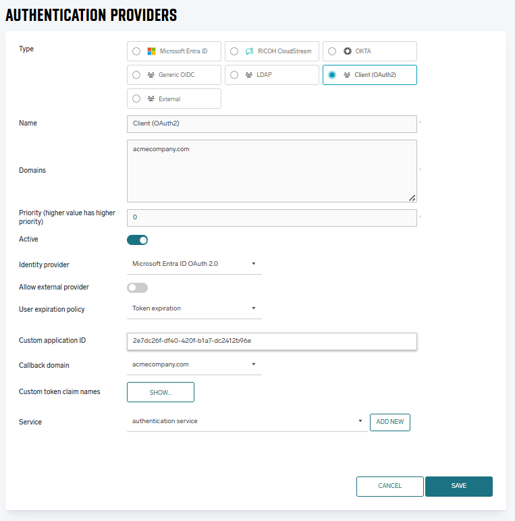This screenshot has width=515, height=521.
Task: Click the Microsoft Entra ID logo icon
Action: [x=151, y=51]
